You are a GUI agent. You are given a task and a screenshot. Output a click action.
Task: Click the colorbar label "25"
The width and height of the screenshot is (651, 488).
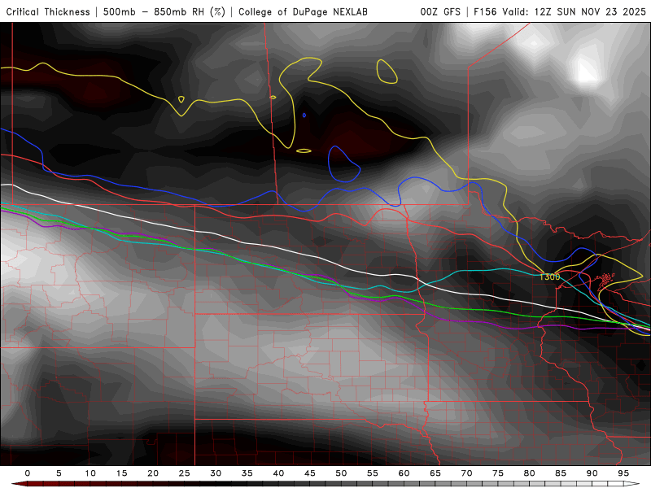(184, 473)
